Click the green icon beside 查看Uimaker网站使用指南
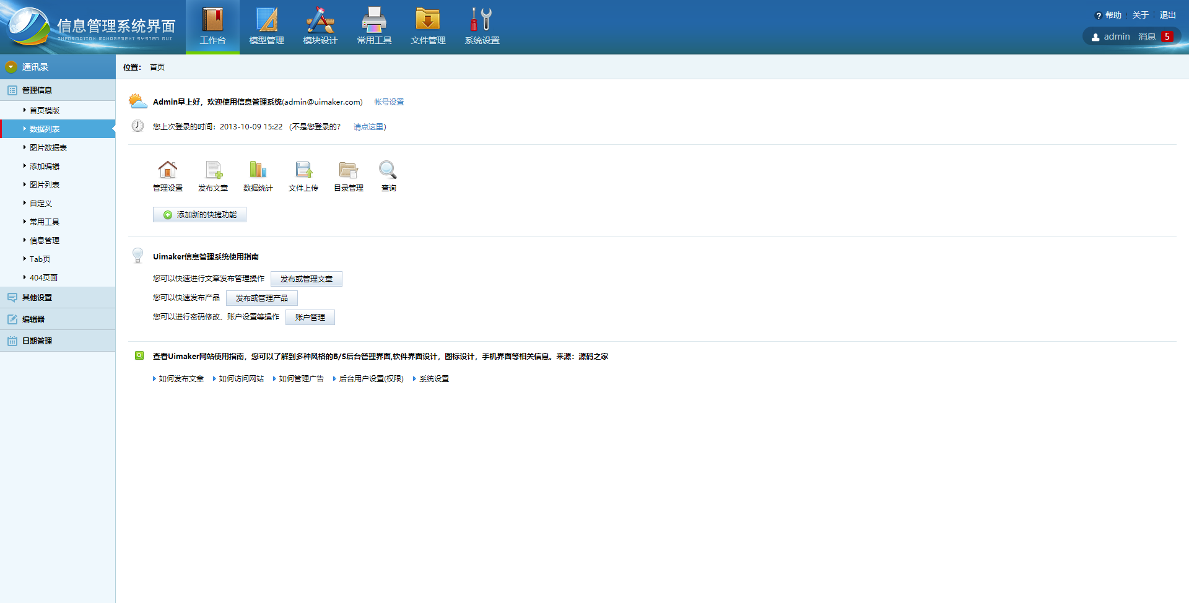Image resolution: width=1189 pixels, height=603 pixels. [139, 355]
